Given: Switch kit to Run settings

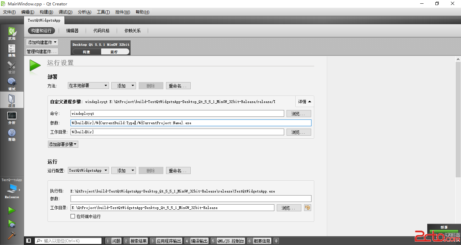Looking at the screenshot, I should click(115, 52).
